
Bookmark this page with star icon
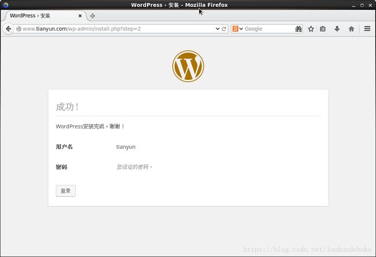[x=311, y=29]
